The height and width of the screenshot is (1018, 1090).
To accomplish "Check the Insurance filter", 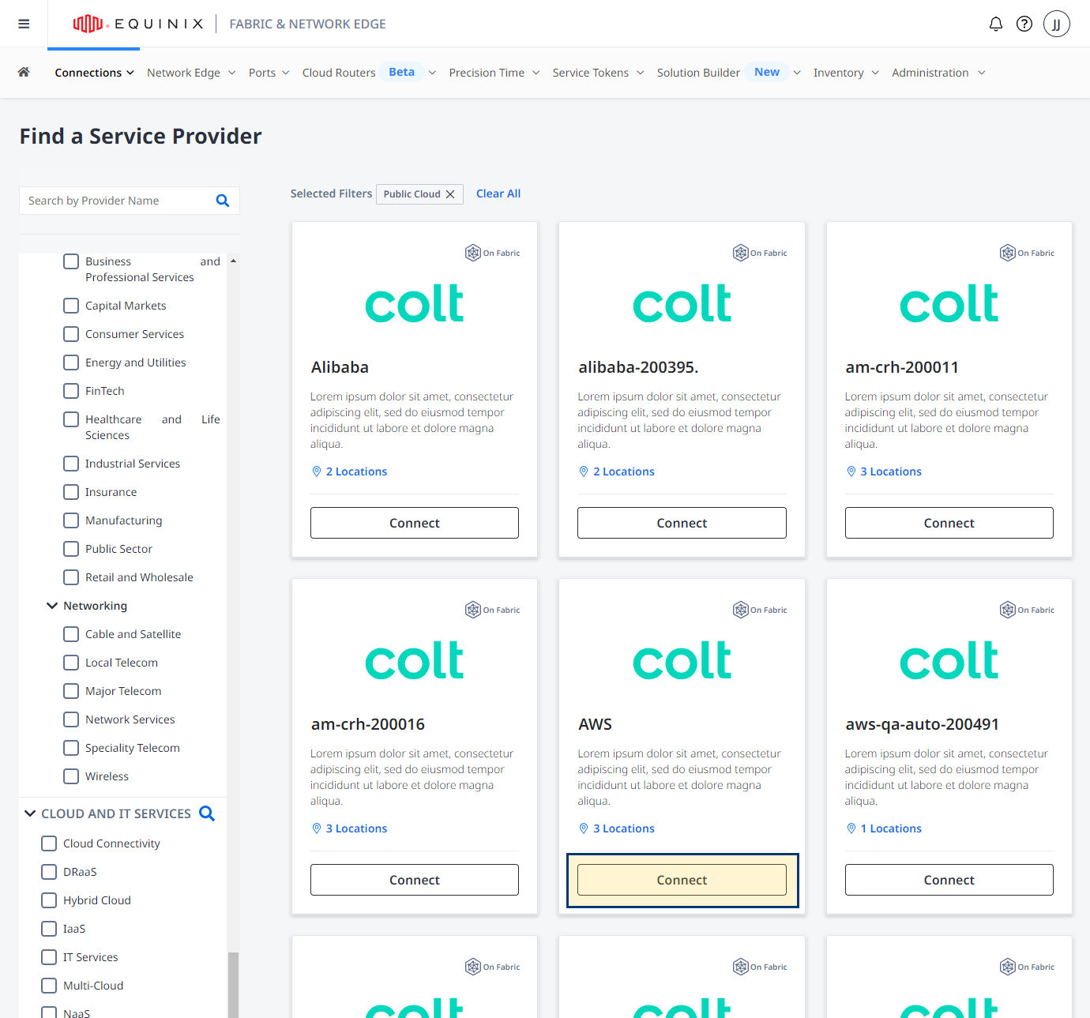I will coord(71,492).
